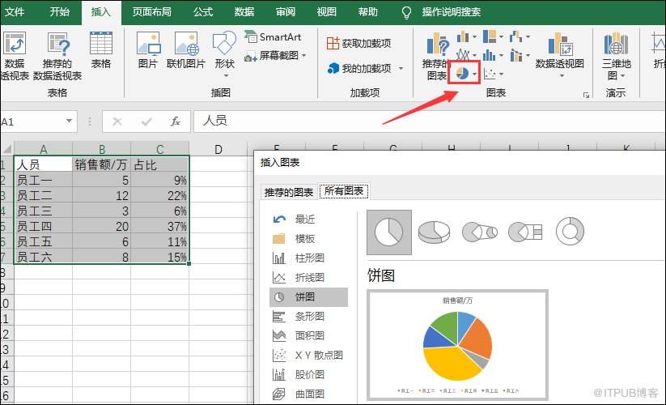666x405 pixels.
Task: Click the 表格 table icon
Action: [101, 50]
